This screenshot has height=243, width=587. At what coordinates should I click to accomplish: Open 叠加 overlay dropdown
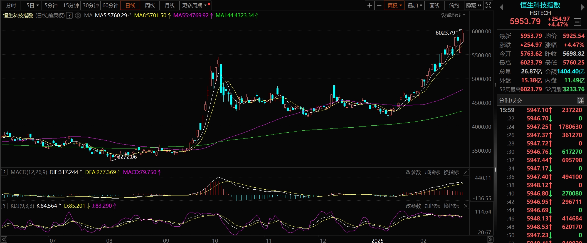coord(415,5)
